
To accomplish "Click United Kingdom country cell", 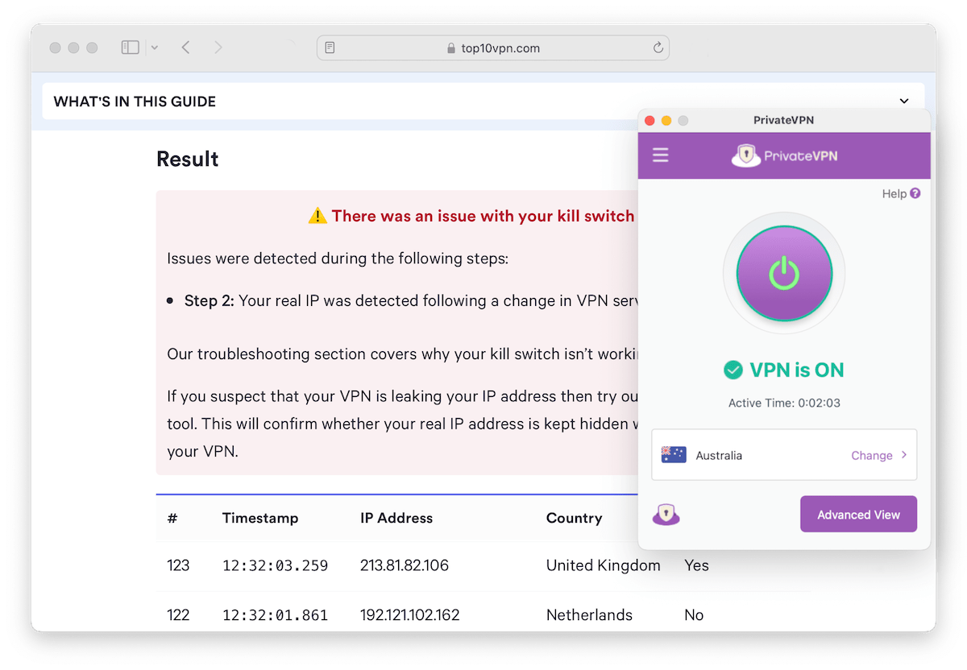I will (603, 565).
